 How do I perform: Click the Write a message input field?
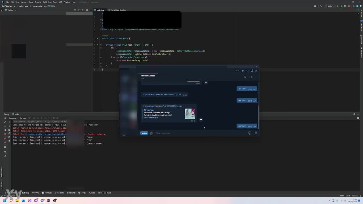tap(199, 133)
